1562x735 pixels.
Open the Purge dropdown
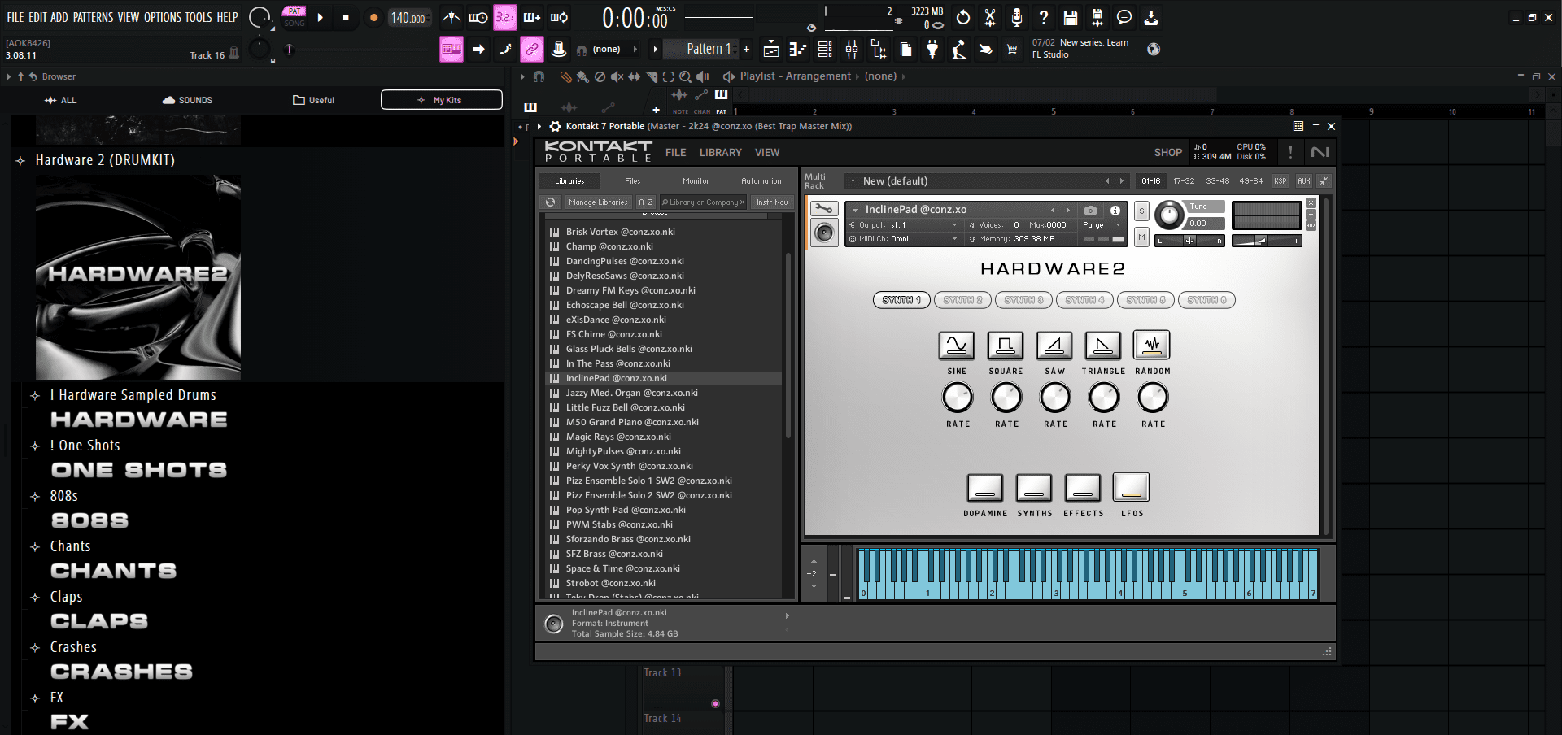tap(1102, 225)
